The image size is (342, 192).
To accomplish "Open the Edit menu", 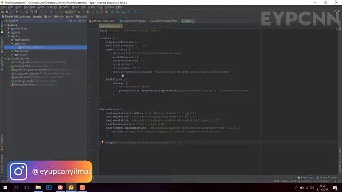I will (x=11, y=7).
